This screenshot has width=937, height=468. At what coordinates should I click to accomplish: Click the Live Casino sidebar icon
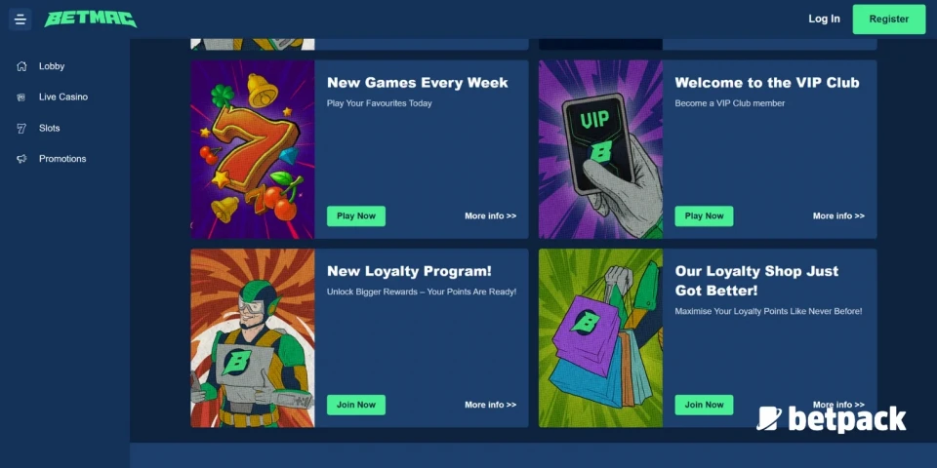(21, 97)
